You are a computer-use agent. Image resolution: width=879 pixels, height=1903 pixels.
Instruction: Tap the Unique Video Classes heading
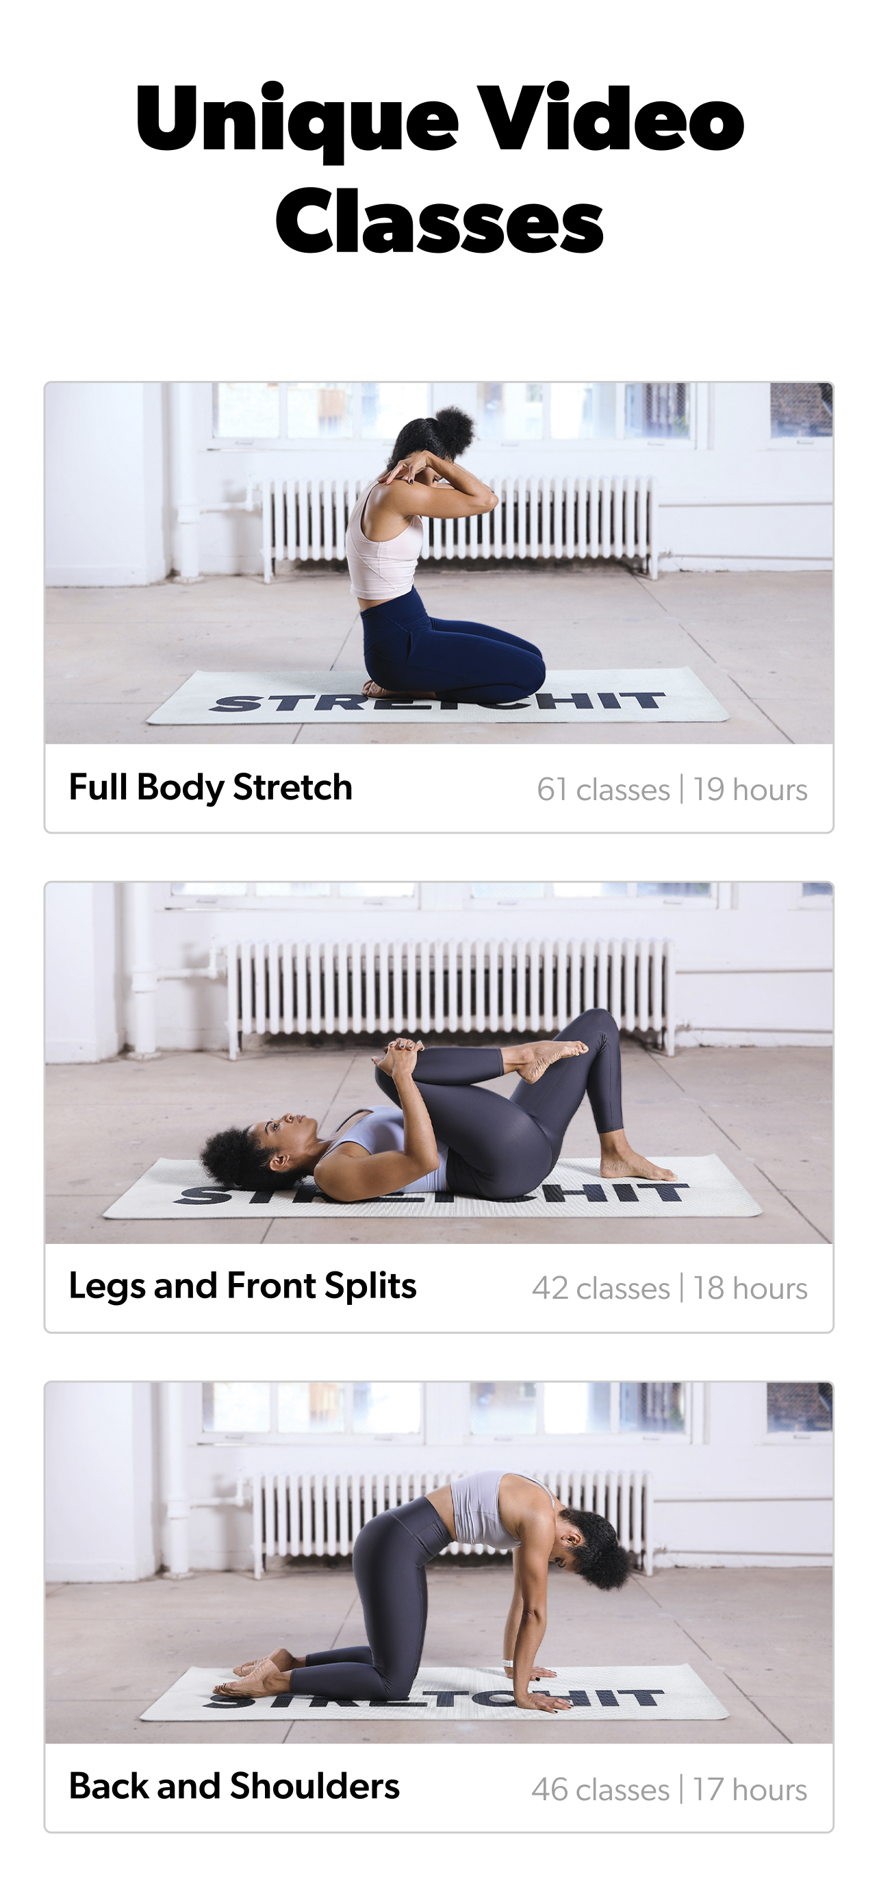[x=440, y=169]
